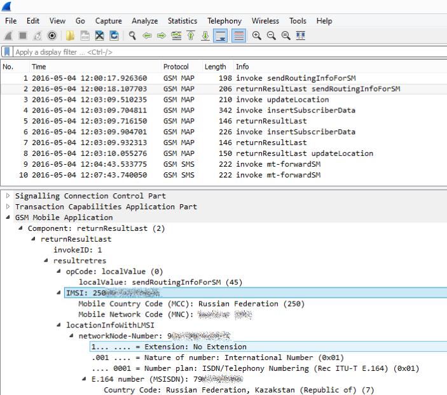Sort by the Protocol column header
Screen dimensions: 447x395
tap(176, 67)
